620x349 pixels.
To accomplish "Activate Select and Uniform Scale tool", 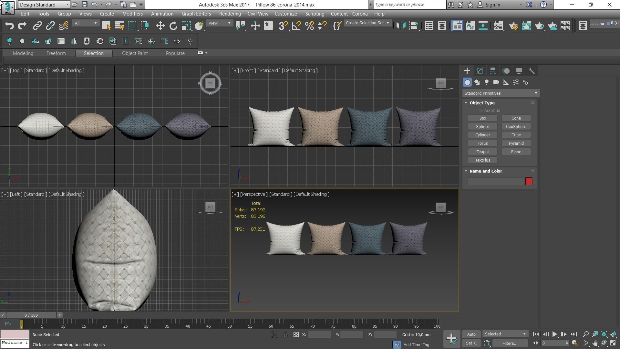I will pos(186,26).
